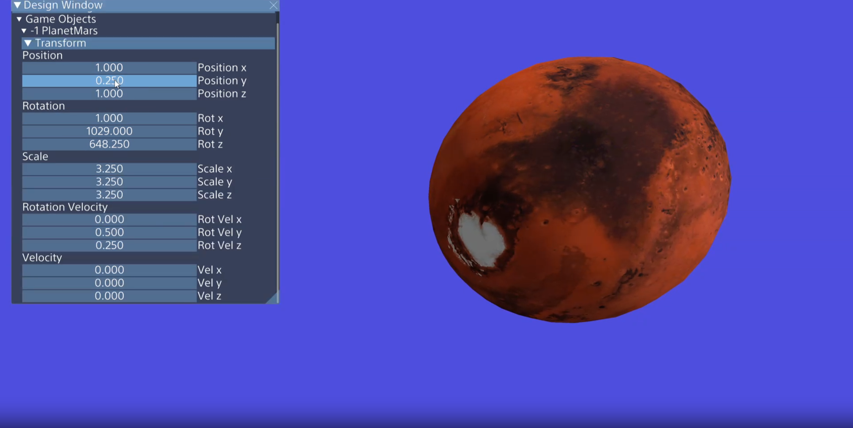
Task: Edit the Scale z value
Action: point(109,194)
